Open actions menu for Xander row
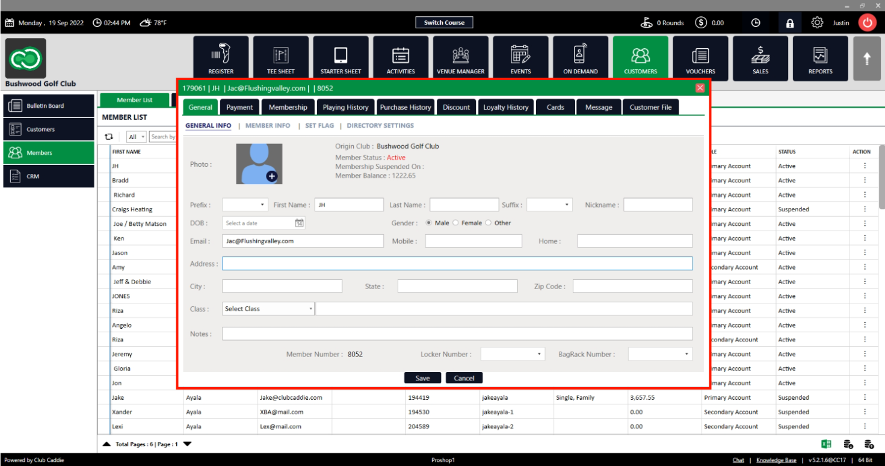Screen dimensions: 885x466 click(865, 412)
